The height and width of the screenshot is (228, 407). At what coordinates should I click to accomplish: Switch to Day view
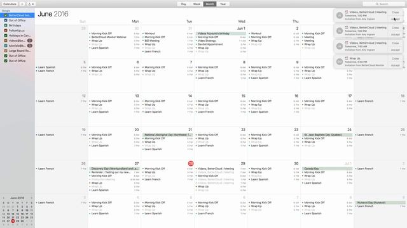click(x=184, y=4)
